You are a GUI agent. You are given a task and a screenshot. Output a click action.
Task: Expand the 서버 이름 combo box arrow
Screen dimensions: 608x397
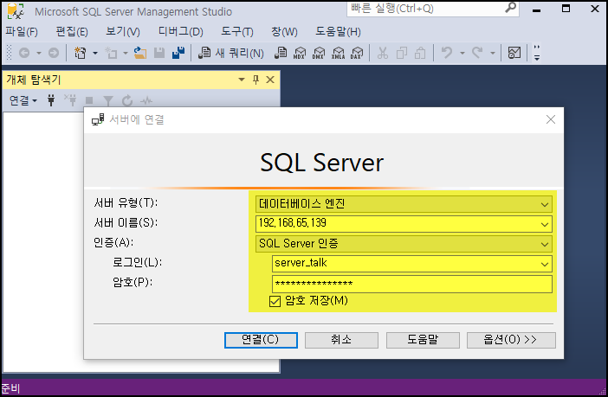pos(545,224)
